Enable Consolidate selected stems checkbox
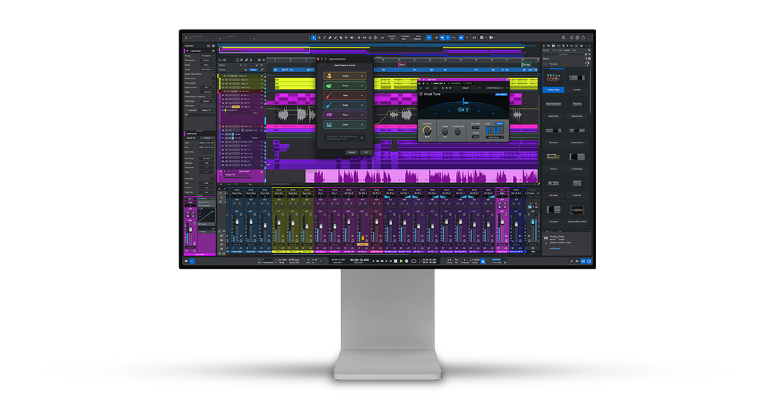Image resolution: width=774 pixels, height=406 pixels. 362,137
